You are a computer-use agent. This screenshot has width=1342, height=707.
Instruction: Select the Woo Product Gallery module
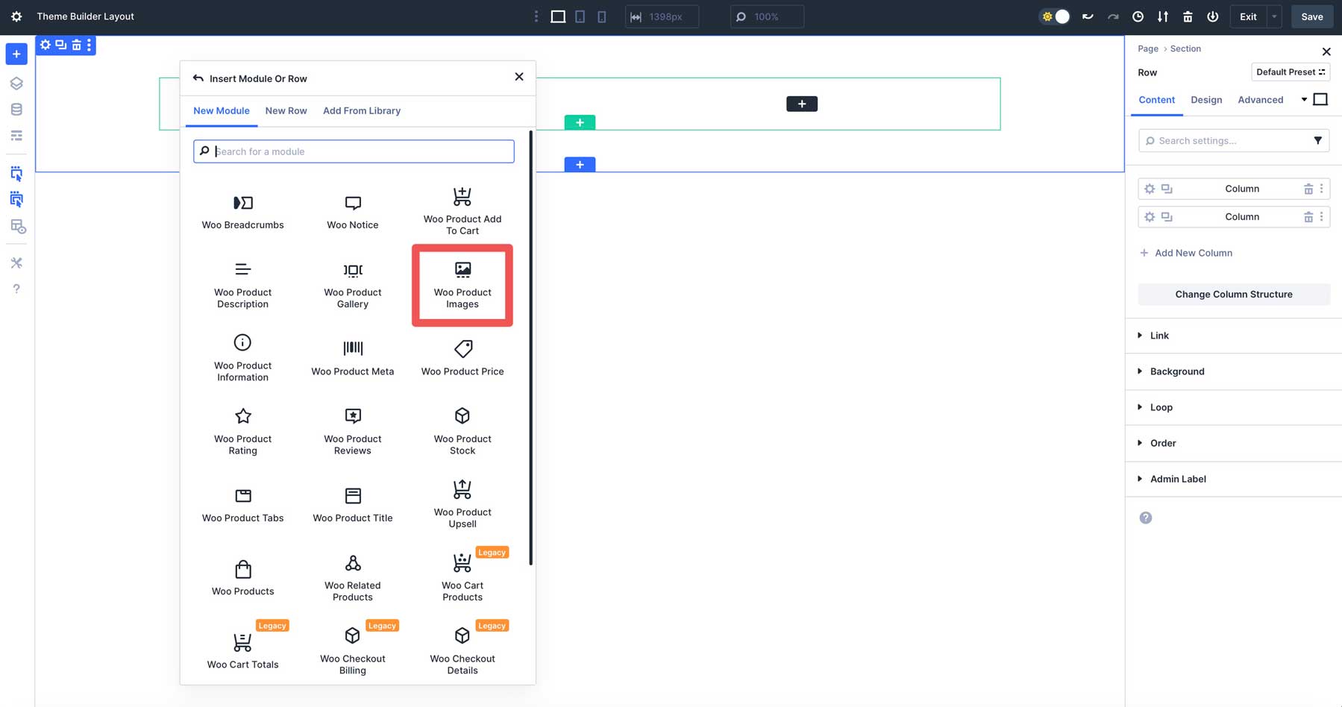click(352, 283)
